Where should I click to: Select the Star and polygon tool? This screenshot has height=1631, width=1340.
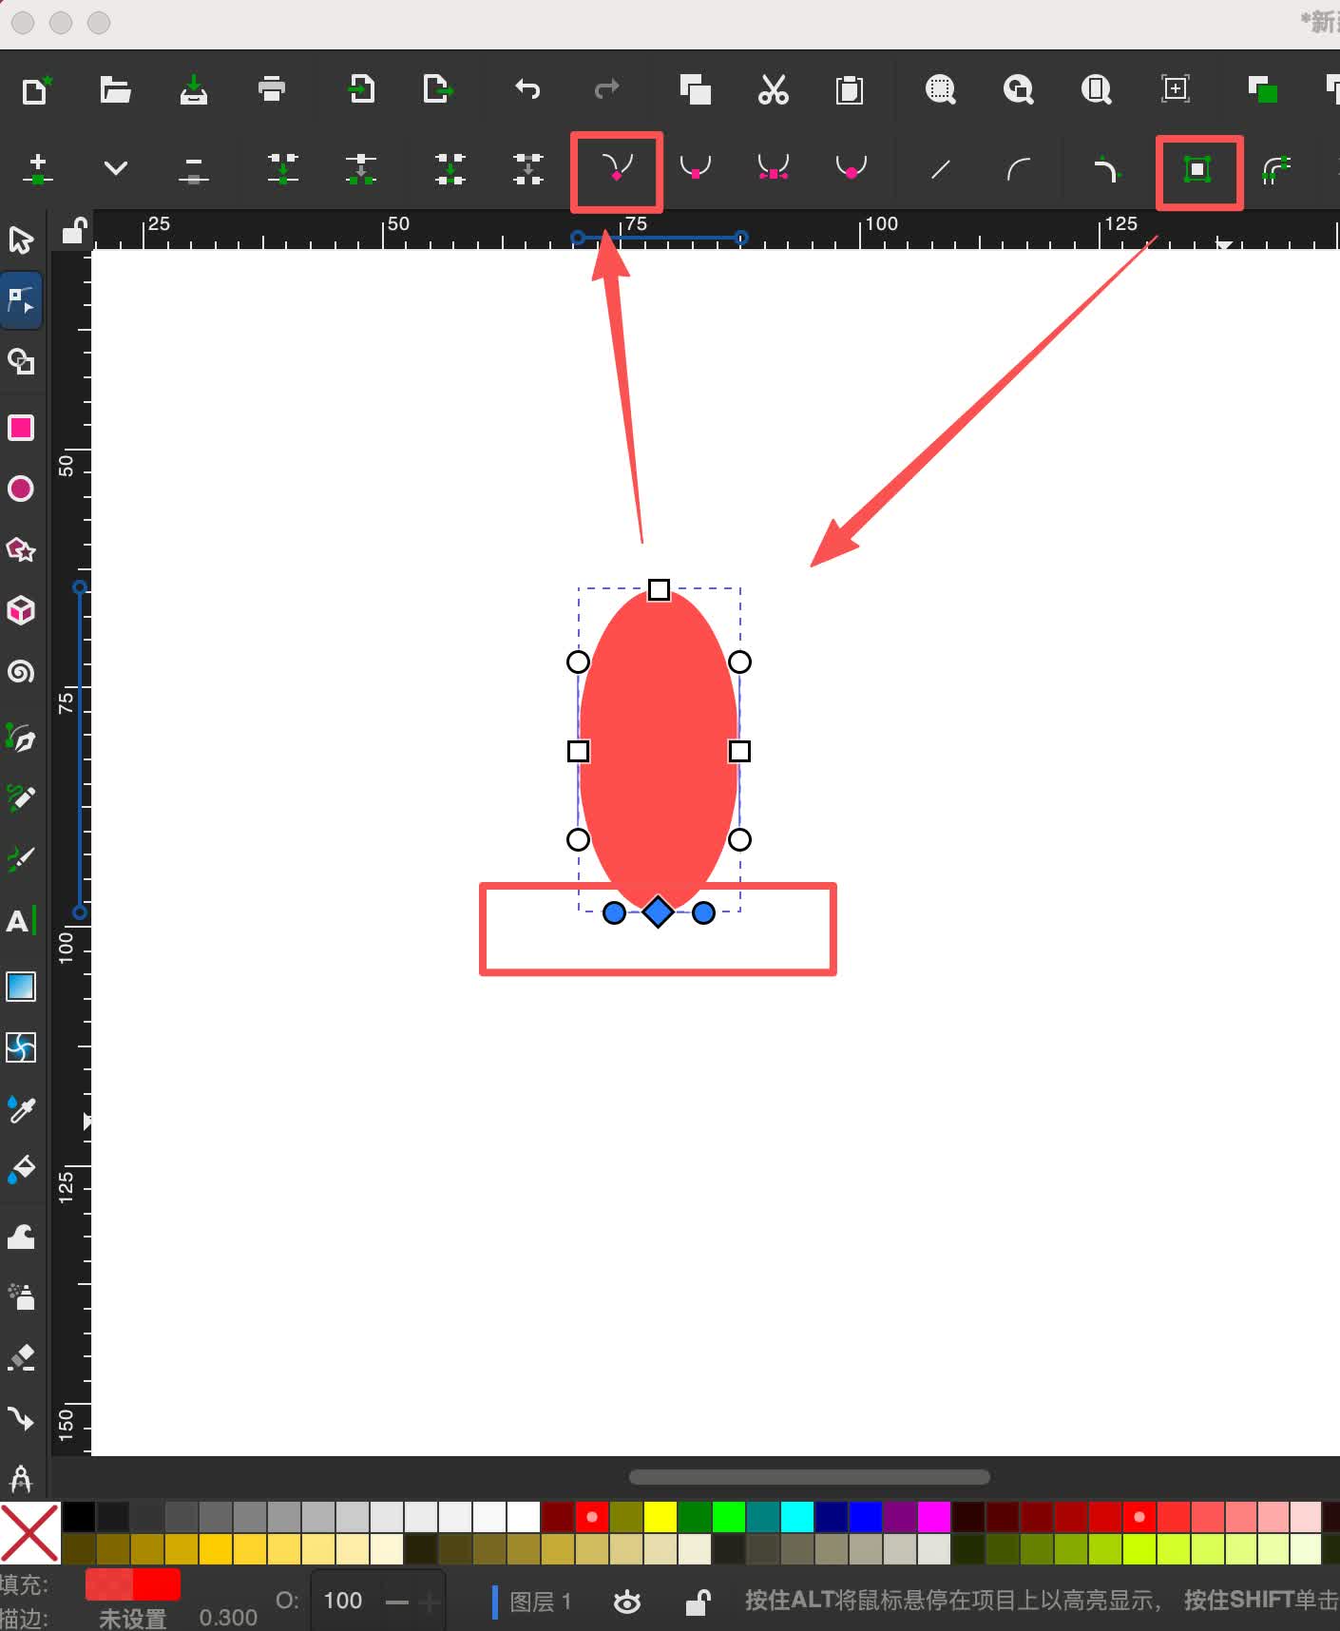[21, 549]
